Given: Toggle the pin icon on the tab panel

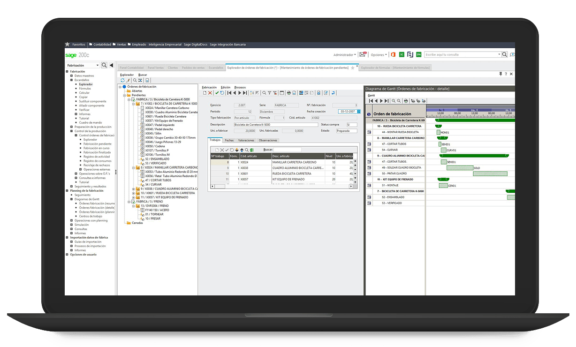Looking at the screenshot, I should pyautogui.click(x=501, y=74).
